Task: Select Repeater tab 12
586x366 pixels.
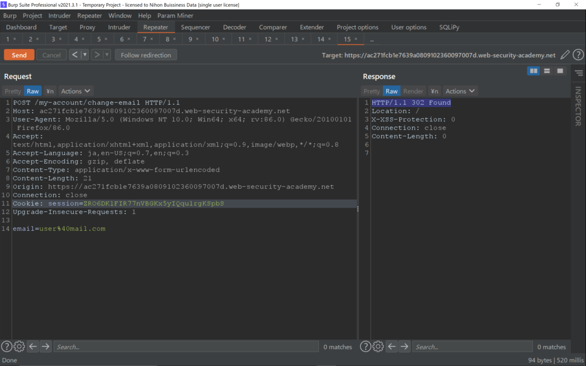Action: (x=268, y=39)
